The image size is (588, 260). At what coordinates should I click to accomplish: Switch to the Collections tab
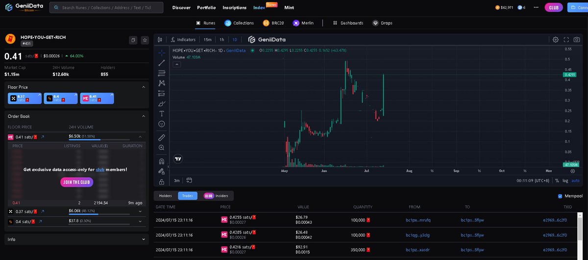tap(239, 23)
